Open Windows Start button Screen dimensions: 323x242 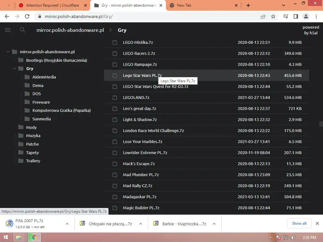(x=6, y=237)
